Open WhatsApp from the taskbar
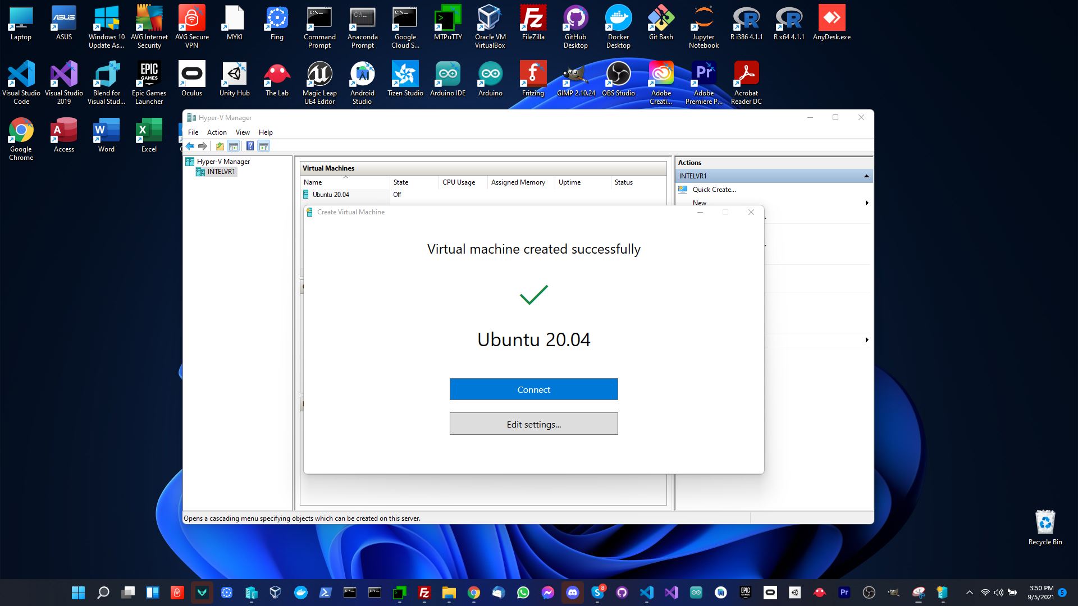This screenshot has width=1078, height=606. tap(523, 593)
